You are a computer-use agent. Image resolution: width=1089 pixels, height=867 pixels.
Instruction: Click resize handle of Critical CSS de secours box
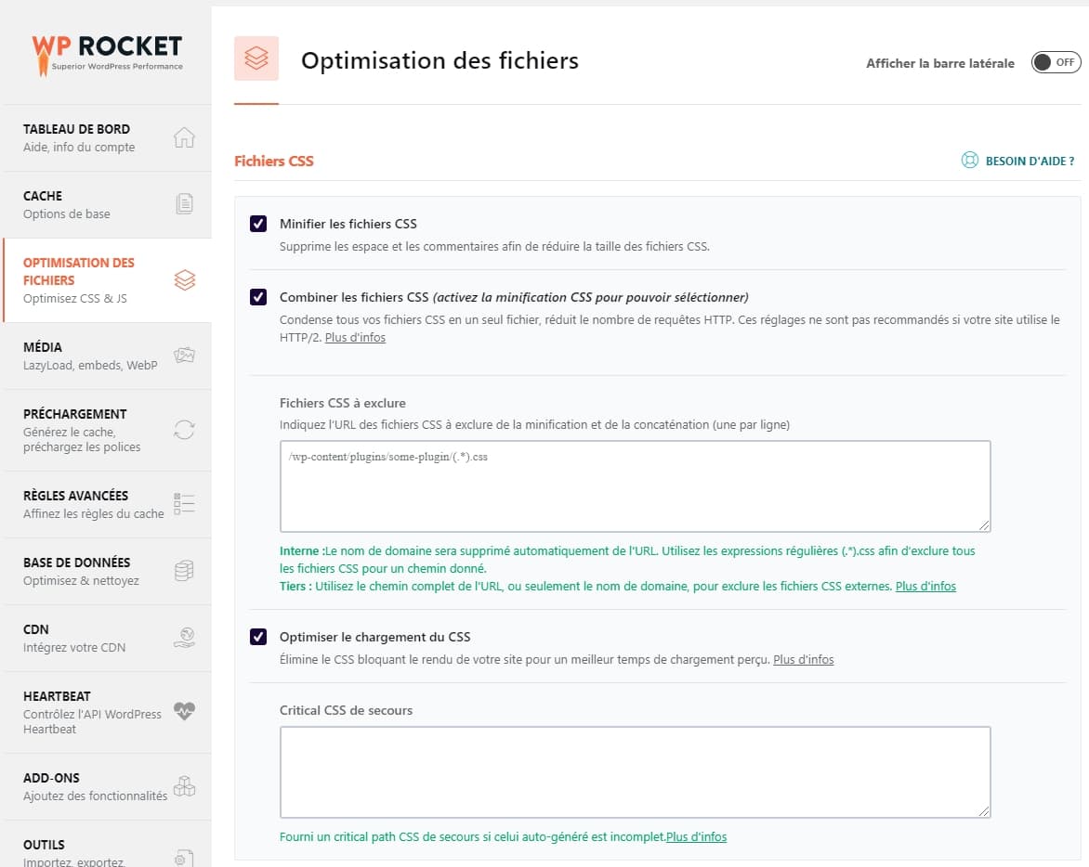pos(984,811)
